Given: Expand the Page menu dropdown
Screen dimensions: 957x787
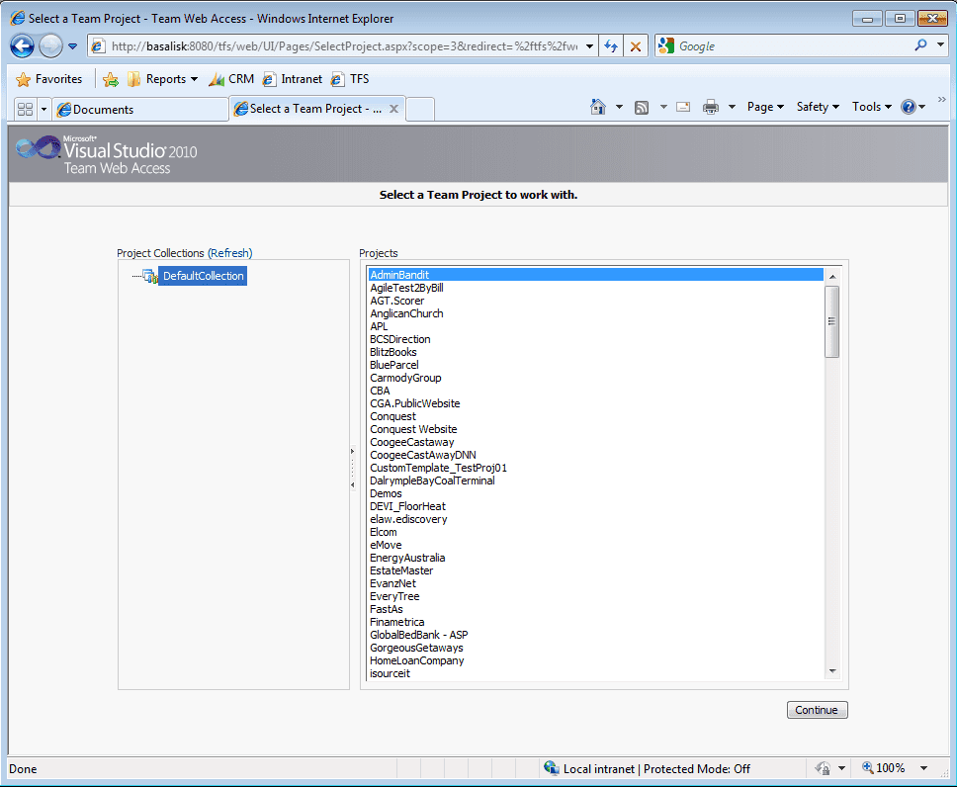Looking at the screenshot, I should (x=765, y=107).
